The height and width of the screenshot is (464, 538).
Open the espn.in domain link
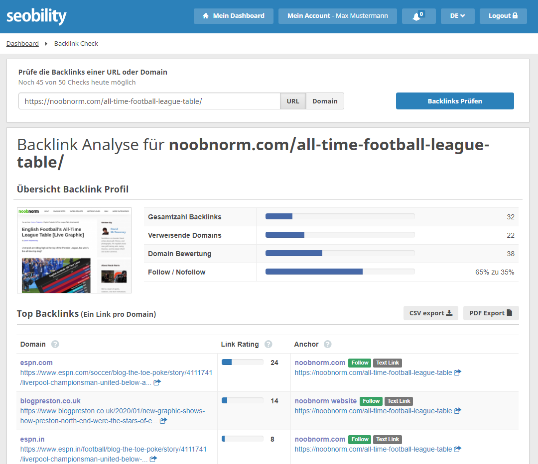point(32,439)
